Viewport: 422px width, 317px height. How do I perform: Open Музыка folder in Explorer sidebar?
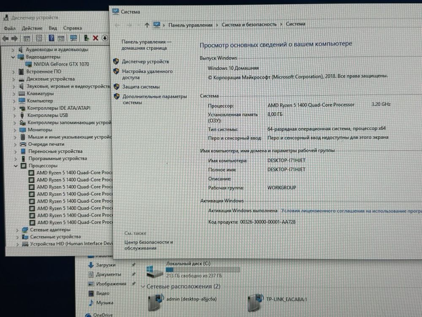[x=105, y=303]
